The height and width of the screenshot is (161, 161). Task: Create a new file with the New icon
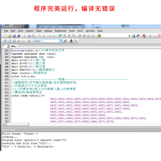coord(5,36)
